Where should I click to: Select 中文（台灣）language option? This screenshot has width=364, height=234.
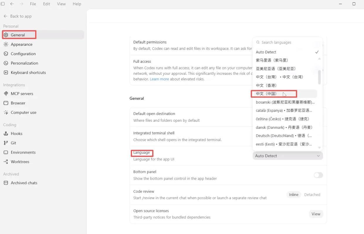[x=285, y=77]
